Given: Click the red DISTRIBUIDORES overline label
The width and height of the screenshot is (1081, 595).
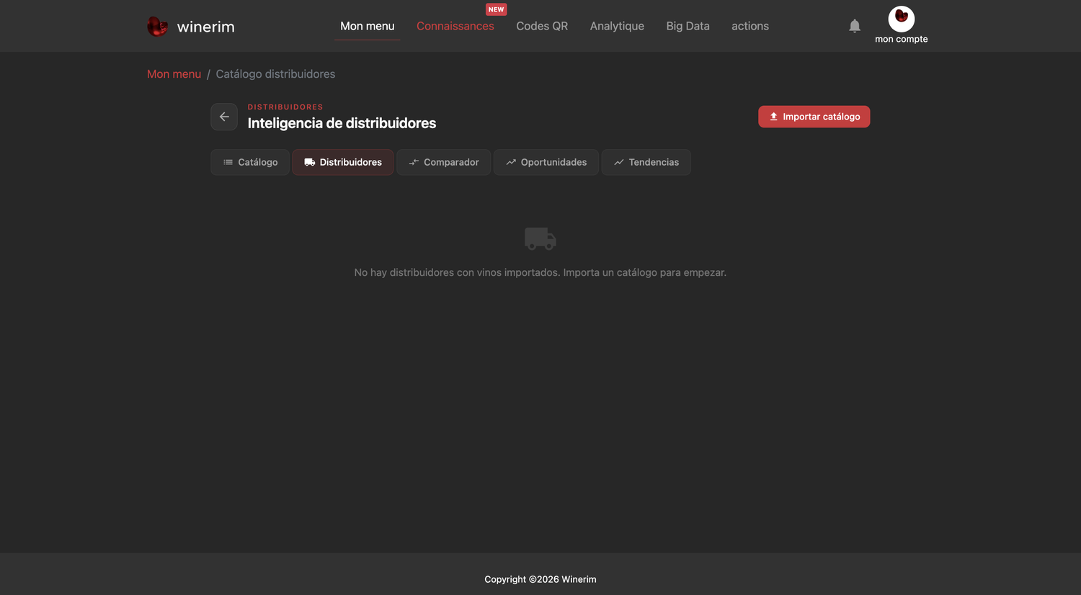Looking at the screenshot, I should pos(285,107).
